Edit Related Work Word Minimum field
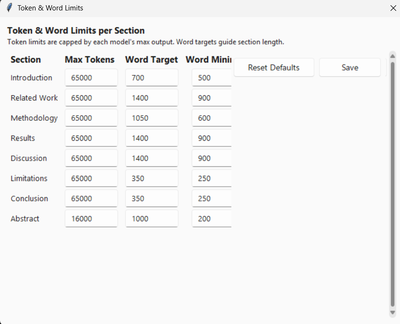 pos(212,98)
